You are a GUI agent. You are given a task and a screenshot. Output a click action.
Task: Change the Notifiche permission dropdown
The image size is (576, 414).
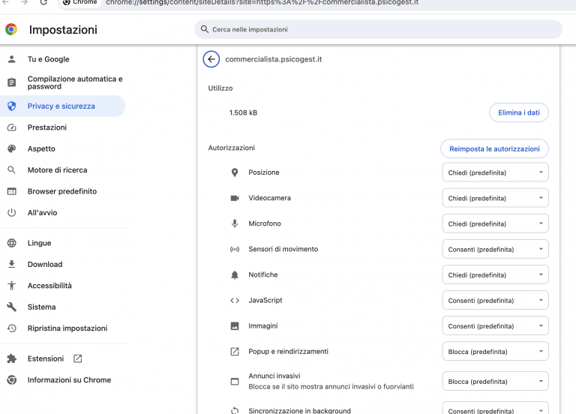495,275
